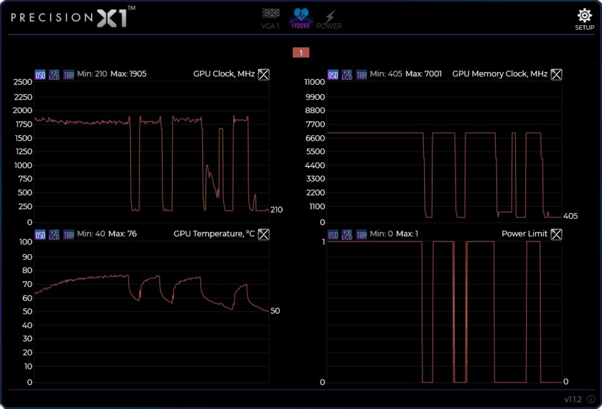Click the Max: 1905 value
This screenshot has height=409, width=602.
[128, 74]
